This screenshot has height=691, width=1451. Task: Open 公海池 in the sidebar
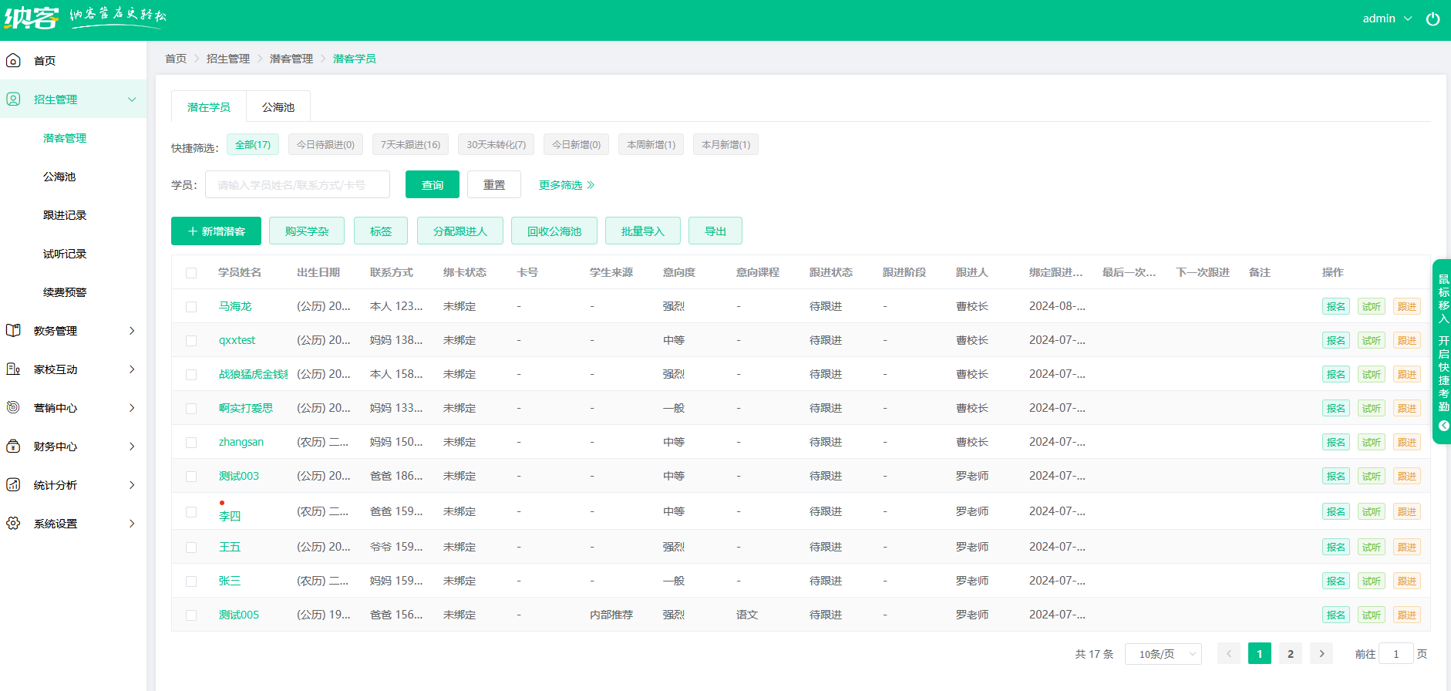pyautogui.click(x=59, y=177)
